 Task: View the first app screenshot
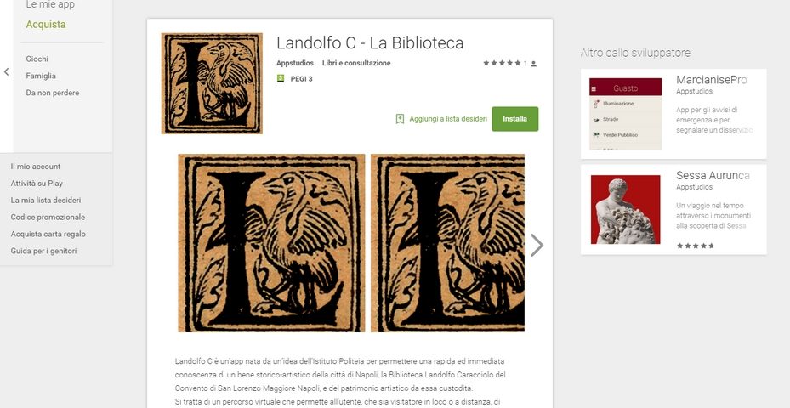271,243
